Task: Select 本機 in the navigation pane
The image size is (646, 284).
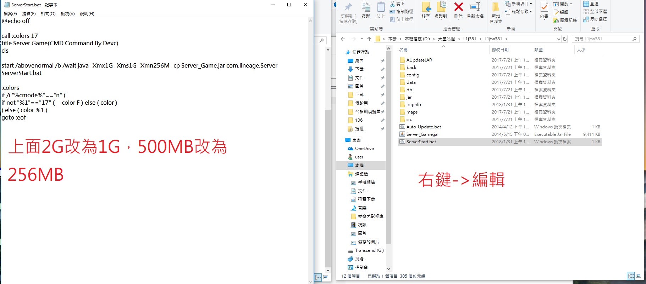Action: click(359, 166)
